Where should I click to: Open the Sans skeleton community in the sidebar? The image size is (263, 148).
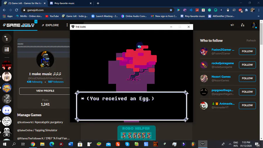point(7,132)
